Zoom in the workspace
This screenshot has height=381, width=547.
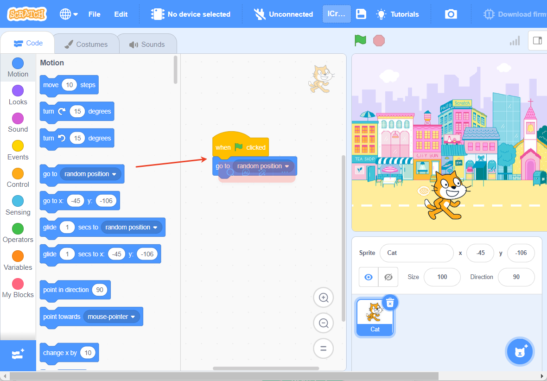324,298
